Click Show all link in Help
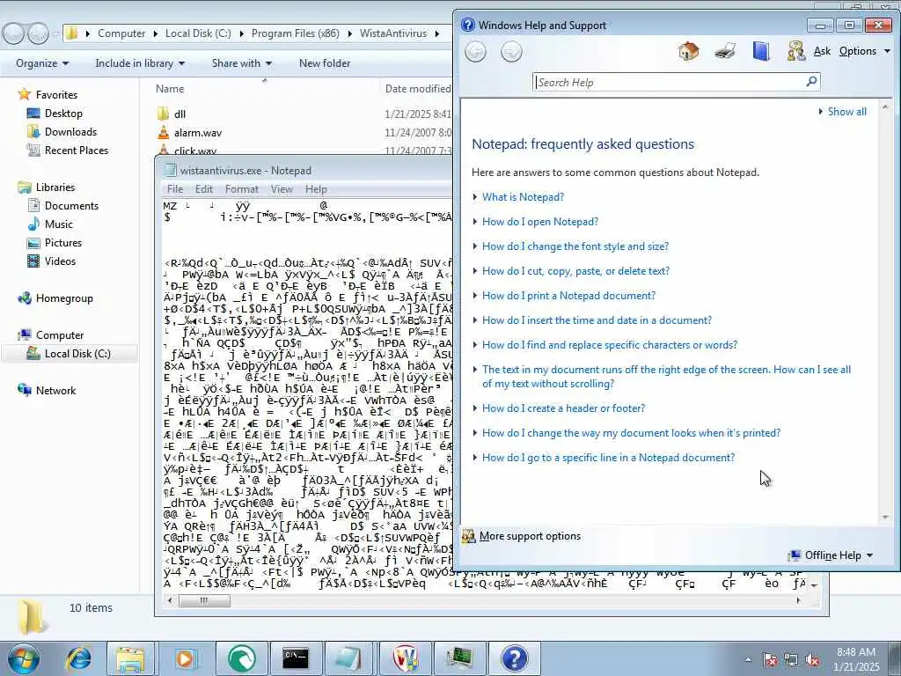 pos(847,112)
